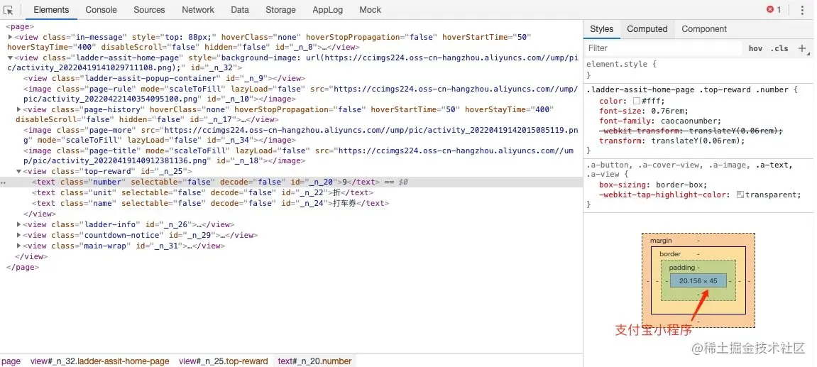The width and height of the screenshot is (817, 367).
Task: Click the box model content size 20.156 × 45
Action: pyautogui.click(x=698, y=281)
